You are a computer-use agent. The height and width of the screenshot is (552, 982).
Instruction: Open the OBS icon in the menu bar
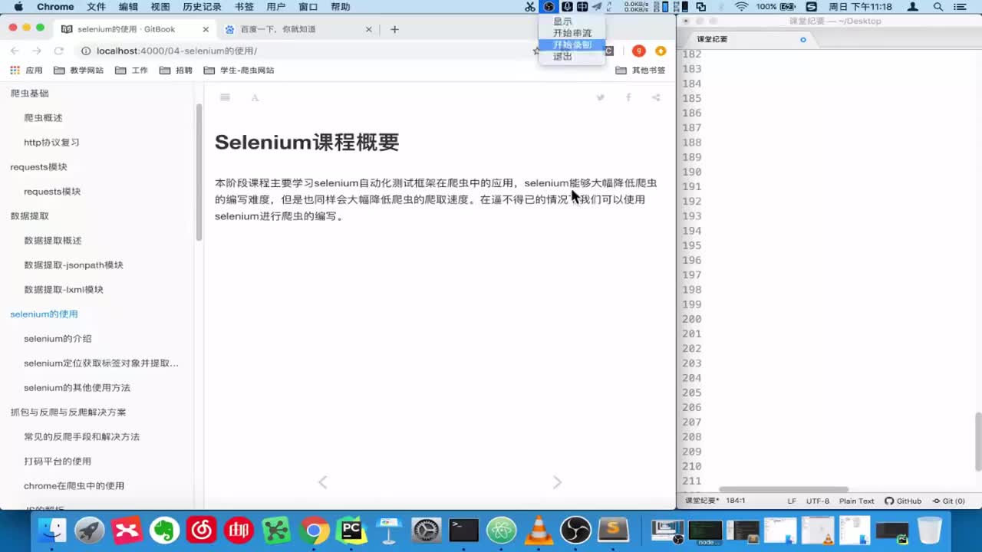coord(549,7)
